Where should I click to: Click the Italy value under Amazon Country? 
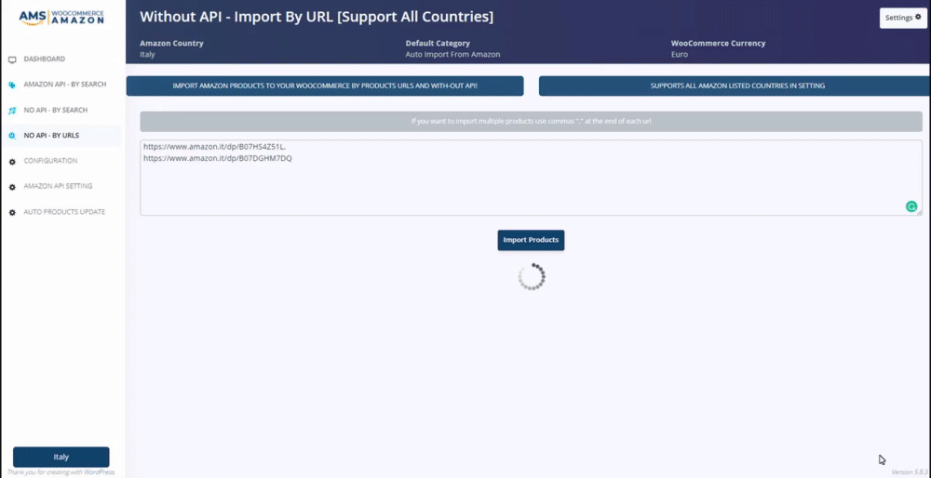[147, 55]
